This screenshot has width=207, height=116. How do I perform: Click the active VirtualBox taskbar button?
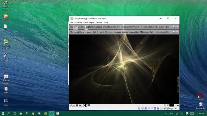(51, 113)
